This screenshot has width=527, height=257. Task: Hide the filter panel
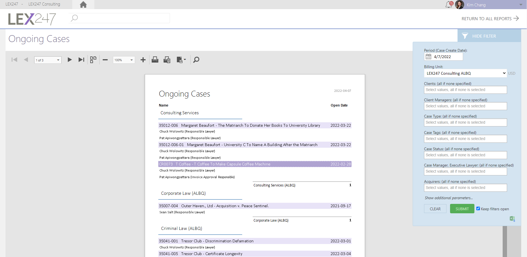(489, 36)
